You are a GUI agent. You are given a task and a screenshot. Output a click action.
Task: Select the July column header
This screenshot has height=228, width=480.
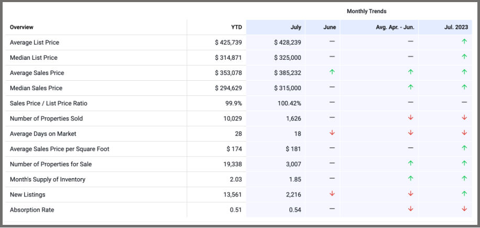click(x=296, y=27)
